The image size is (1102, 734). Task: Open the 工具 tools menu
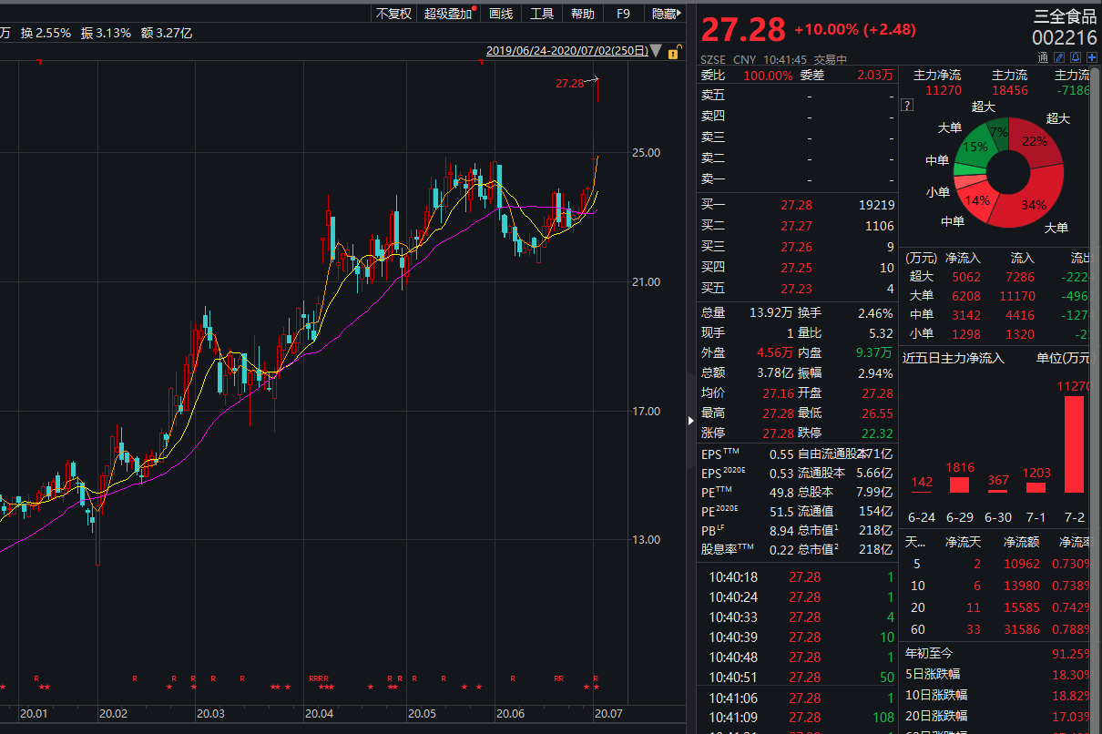point(542,14)
